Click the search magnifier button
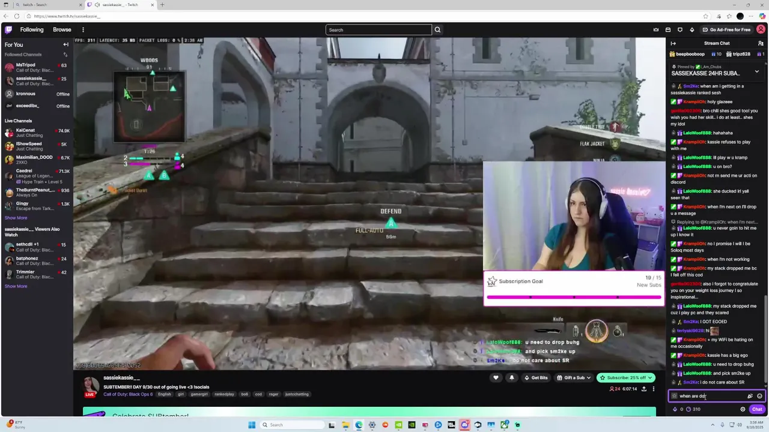Viewport: 769px width, 432px height. 437,30
